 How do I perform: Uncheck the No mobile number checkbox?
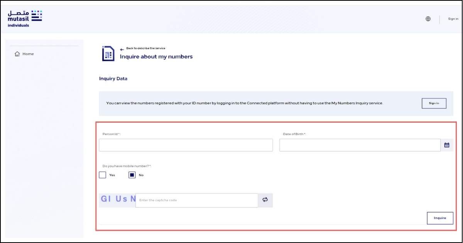(x=132, y=175)
